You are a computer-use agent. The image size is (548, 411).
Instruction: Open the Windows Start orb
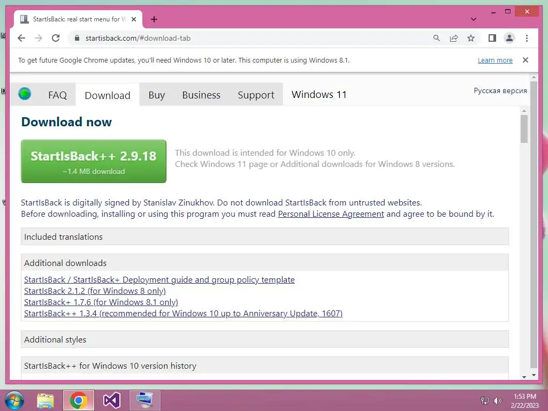[14, 400]
